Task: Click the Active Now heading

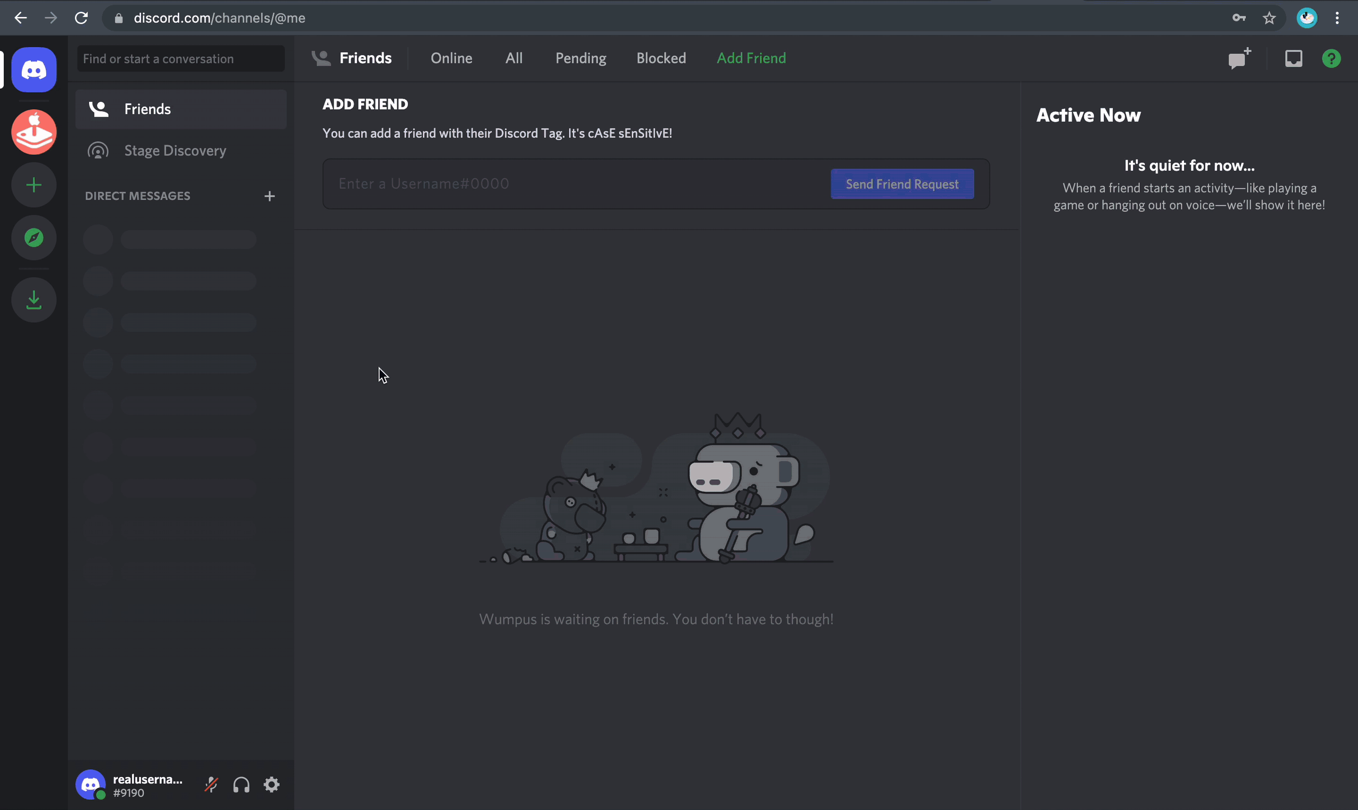Action: [x=1088, y=115]
